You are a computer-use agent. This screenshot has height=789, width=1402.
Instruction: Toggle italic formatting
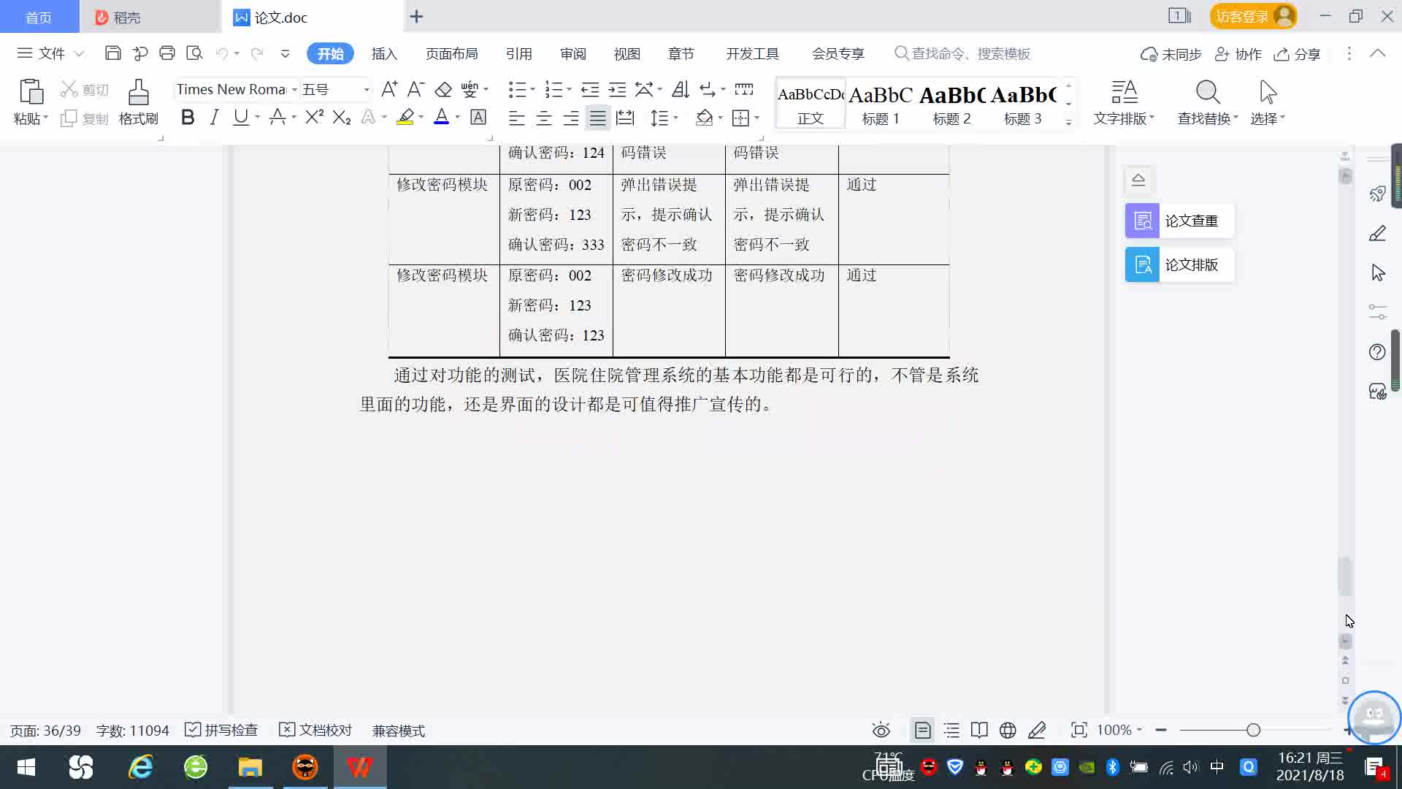214,117
